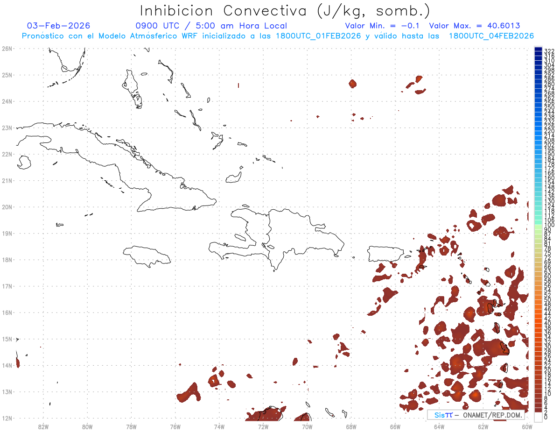Click the 16N latitude label

click(7, 312)
